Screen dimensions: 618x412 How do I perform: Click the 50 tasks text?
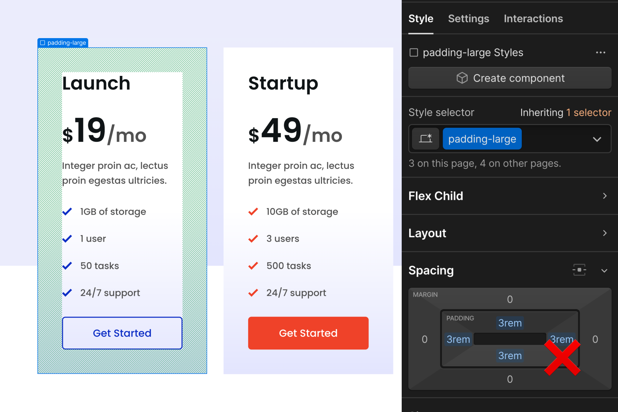(100, 266)
